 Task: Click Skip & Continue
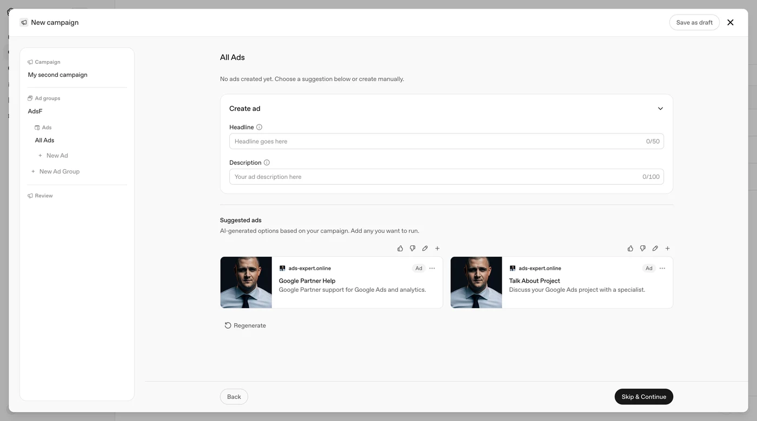tap(644, 397)
